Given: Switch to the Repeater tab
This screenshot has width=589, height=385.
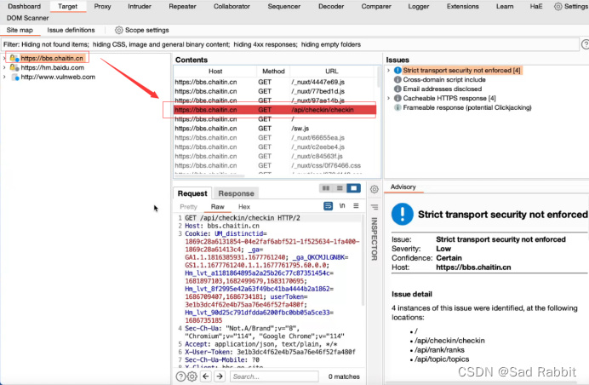Looking at the screenshot, I should pyautogui.click(x=182, y=7).
